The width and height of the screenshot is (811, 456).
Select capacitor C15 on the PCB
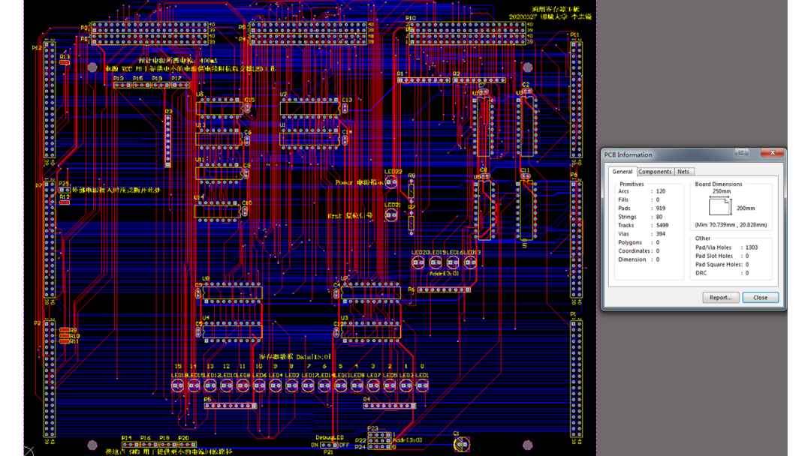click(247, 108)
